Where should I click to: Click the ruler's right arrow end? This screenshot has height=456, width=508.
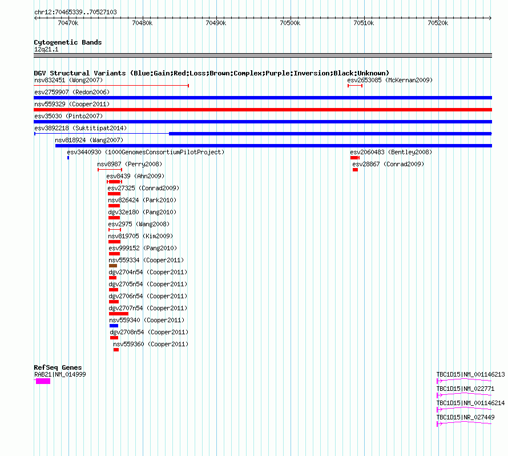[490, 18]
